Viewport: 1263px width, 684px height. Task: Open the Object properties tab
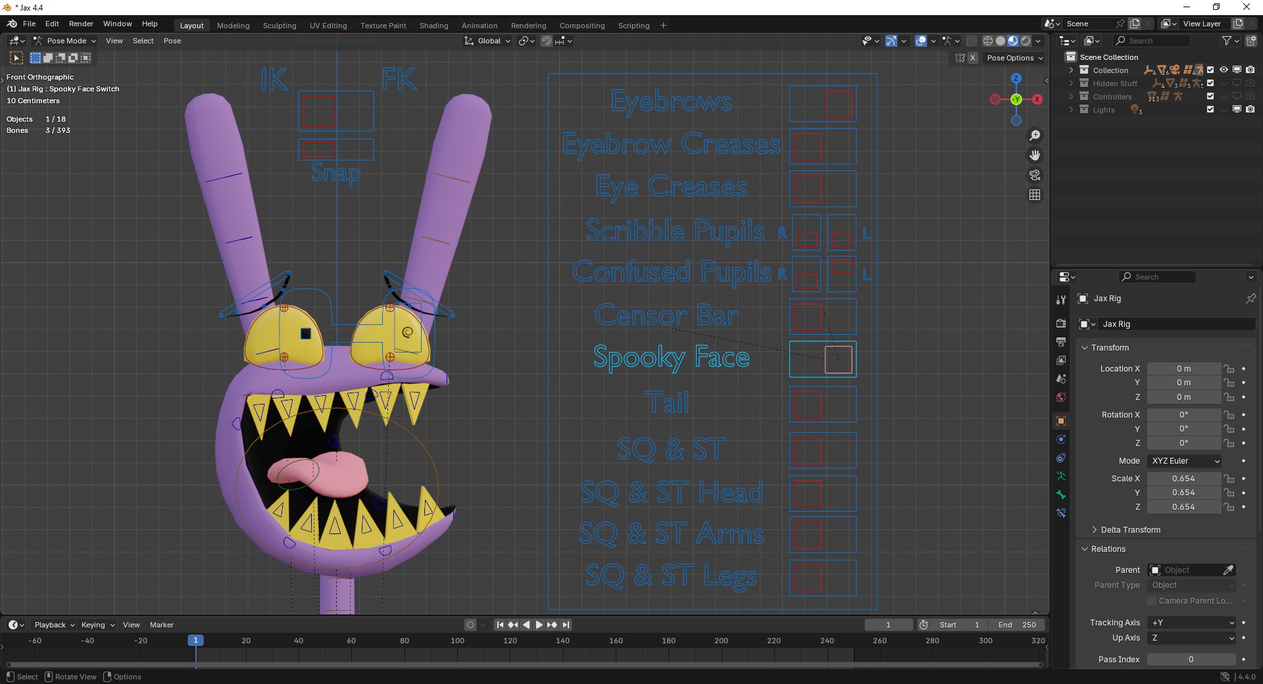1060,421
